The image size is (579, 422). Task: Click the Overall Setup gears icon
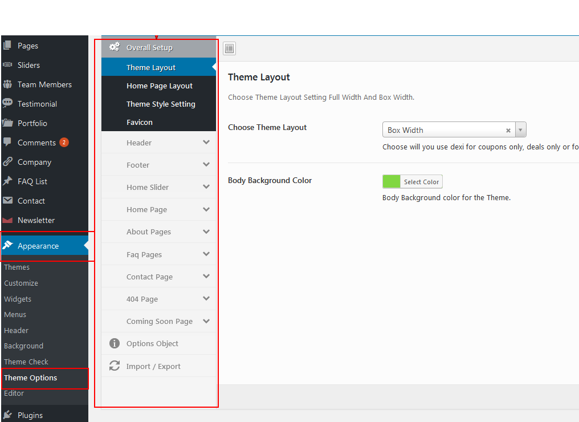pos(115,47)
